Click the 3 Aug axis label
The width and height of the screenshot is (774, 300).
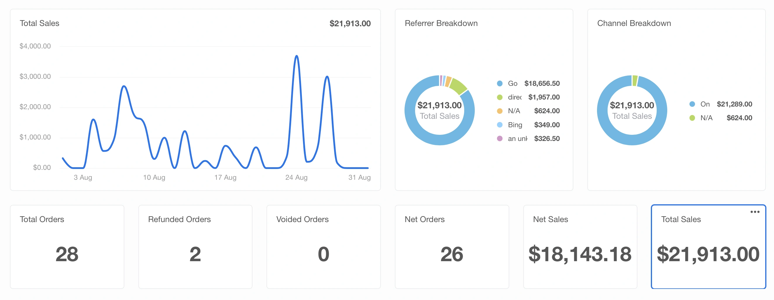pos(83,177)
